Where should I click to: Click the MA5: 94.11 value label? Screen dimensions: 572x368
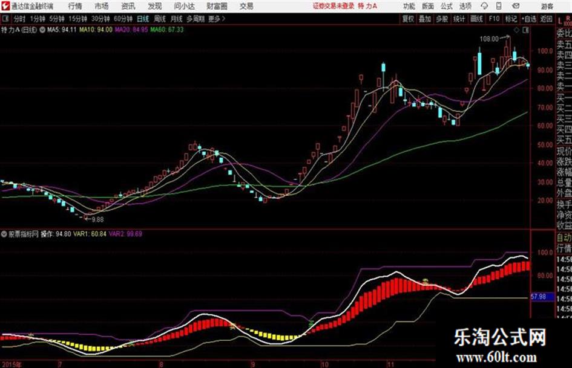(x=62, y=30)
